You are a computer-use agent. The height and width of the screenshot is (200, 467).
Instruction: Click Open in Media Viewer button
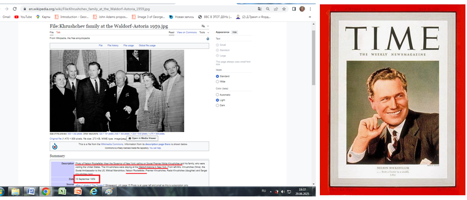tap(142, 138)
